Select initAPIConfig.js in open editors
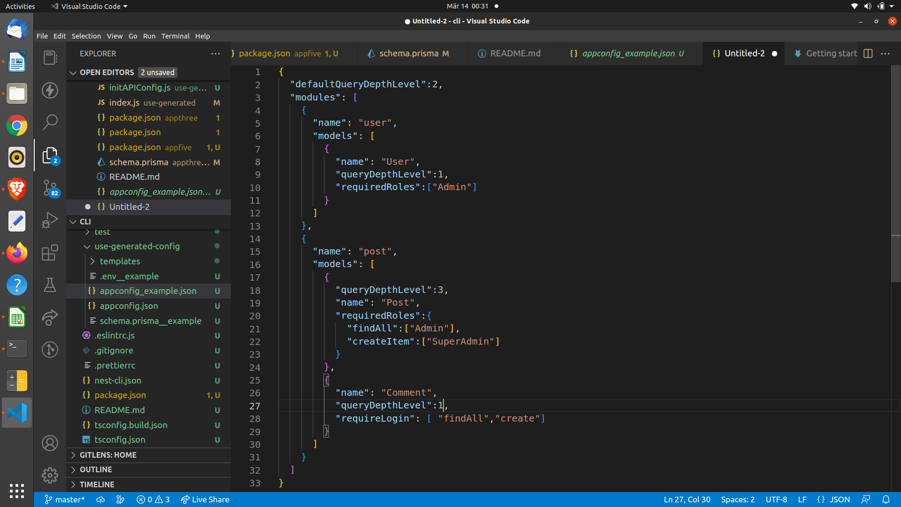This screenshot has width=901, height=507. (149, 88)
